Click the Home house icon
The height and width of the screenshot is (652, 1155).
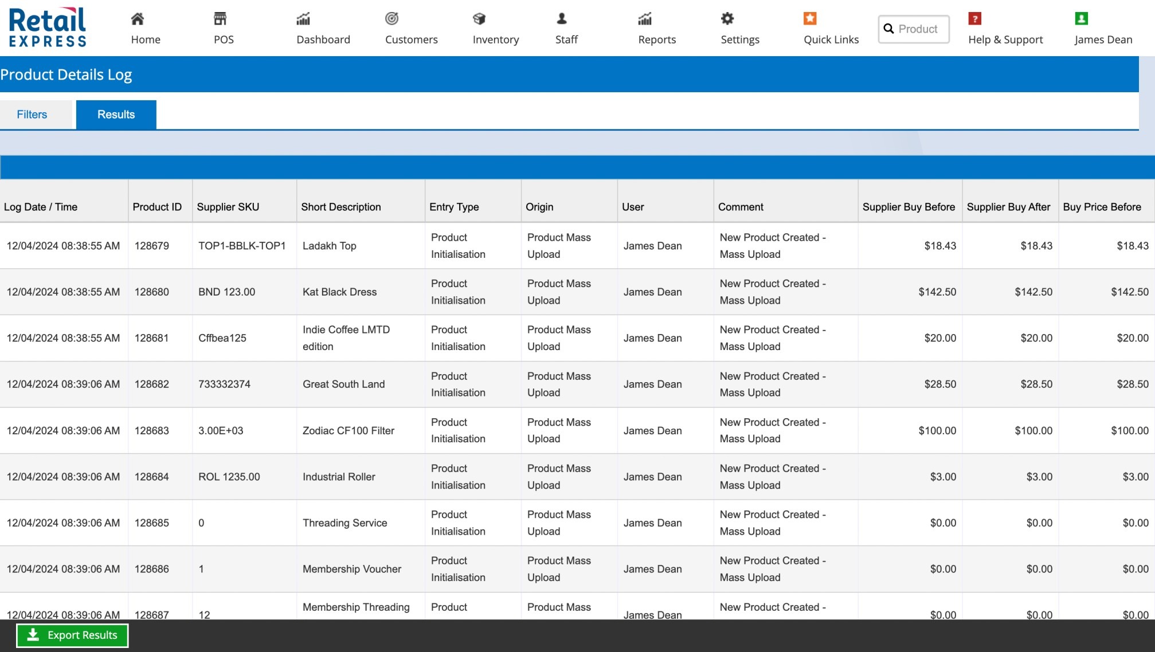(x=138, y=19)
